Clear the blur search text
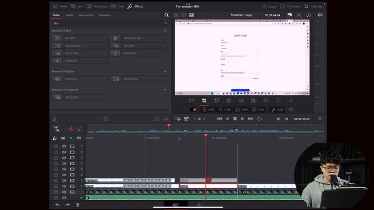 coord(166,23)
